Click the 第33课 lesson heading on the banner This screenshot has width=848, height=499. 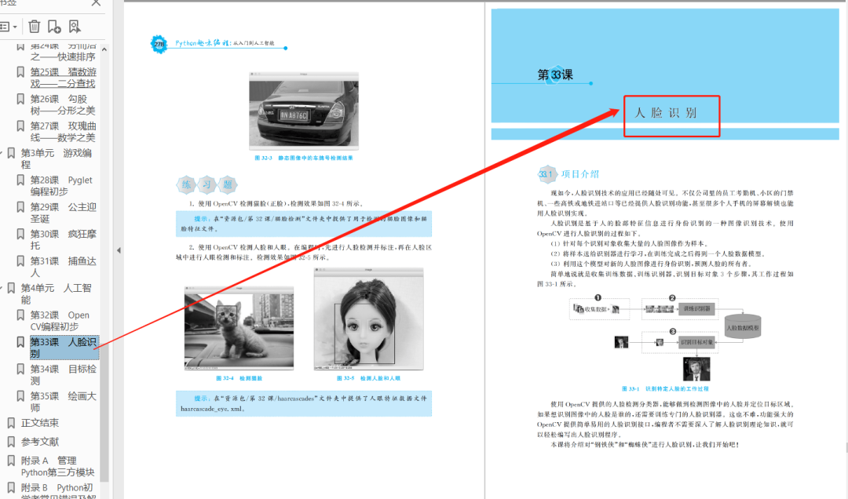click(x=555, y=75)
